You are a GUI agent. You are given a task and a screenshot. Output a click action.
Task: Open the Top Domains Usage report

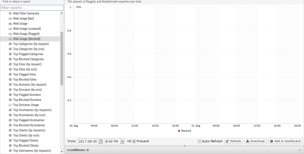point(26,105)
